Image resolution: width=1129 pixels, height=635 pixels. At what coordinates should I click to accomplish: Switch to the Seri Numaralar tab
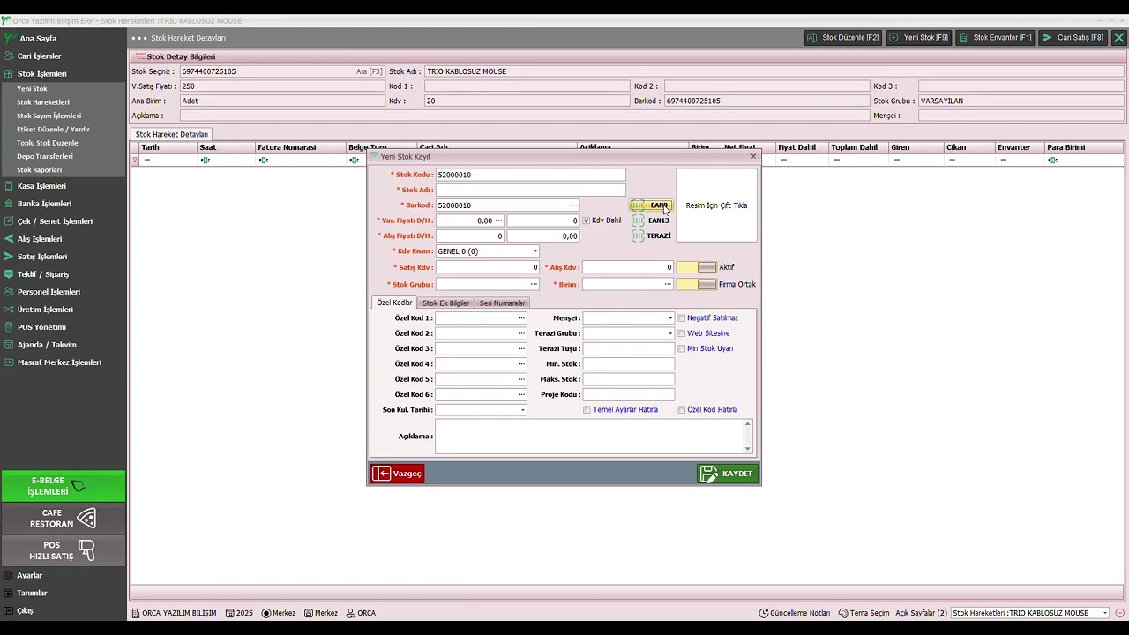tap(503, 303)
